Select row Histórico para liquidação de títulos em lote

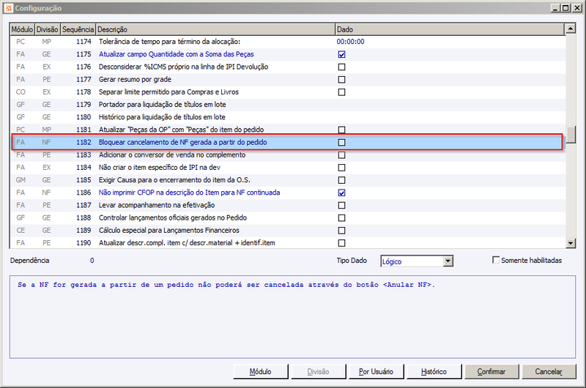pos(288,117)
